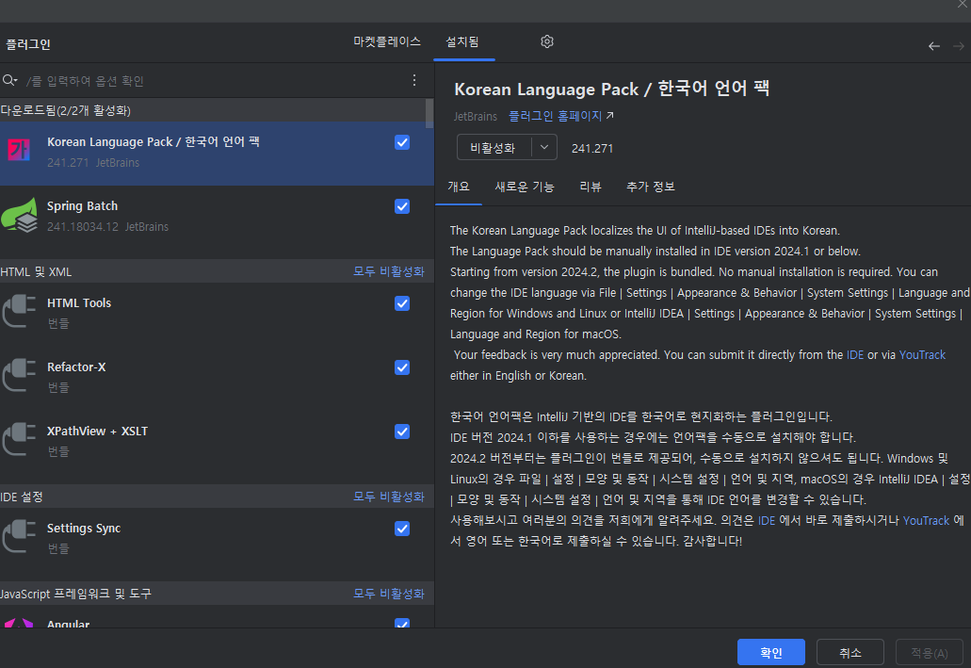Click the IDE link in the Korean description
The width and height of the screenshot is (971, 668).
tap(767, 520)
